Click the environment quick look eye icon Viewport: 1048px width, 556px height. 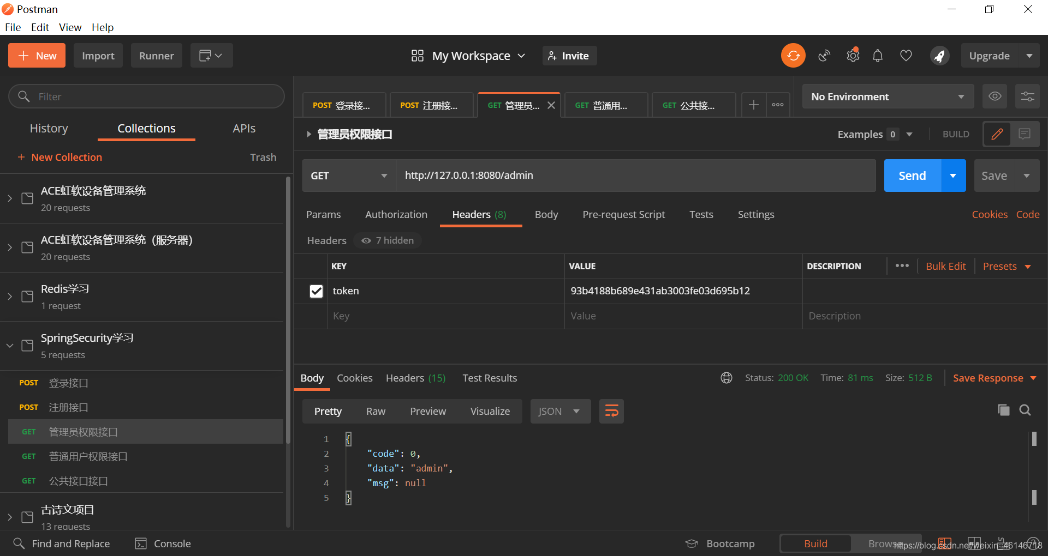(995, 96)
